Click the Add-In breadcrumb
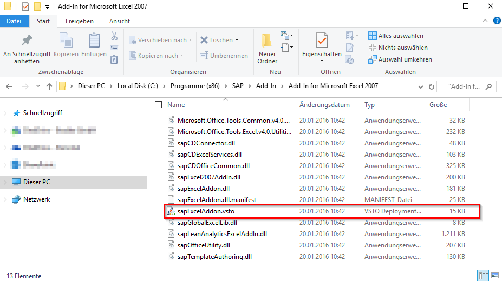Image resolution: width=502 pixels, height=281 pixels. click(x=266, y=86)
